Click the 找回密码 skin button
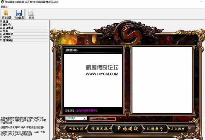Viewport: 205px width, 140px height. [100, 129]
